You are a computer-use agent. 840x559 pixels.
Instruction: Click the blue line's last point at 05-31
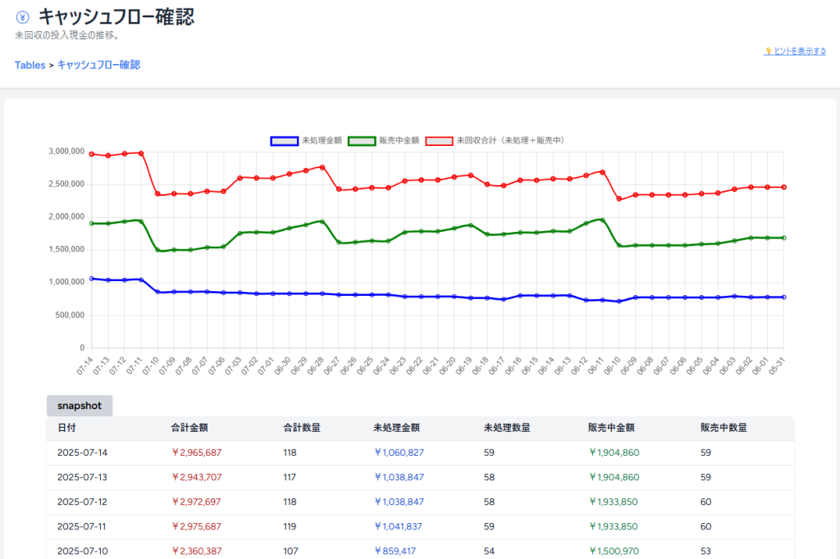coord(783,297)
